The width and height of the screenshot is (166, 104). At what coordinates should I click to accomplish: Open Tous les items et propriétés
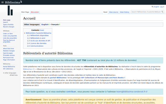pos(9,41)
